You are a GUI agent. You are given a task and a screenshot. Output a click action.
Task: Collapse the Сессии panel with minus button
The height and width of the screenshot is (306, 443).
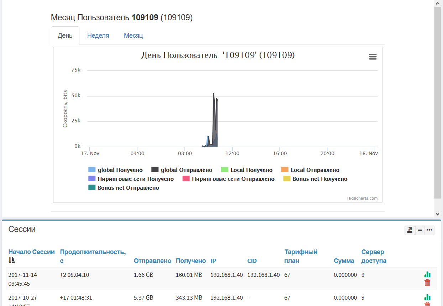(420, 230)
